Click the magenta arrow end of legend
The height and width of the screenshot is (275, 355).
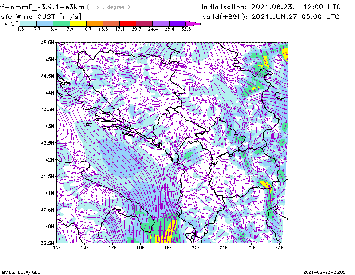tap(194, 24)
